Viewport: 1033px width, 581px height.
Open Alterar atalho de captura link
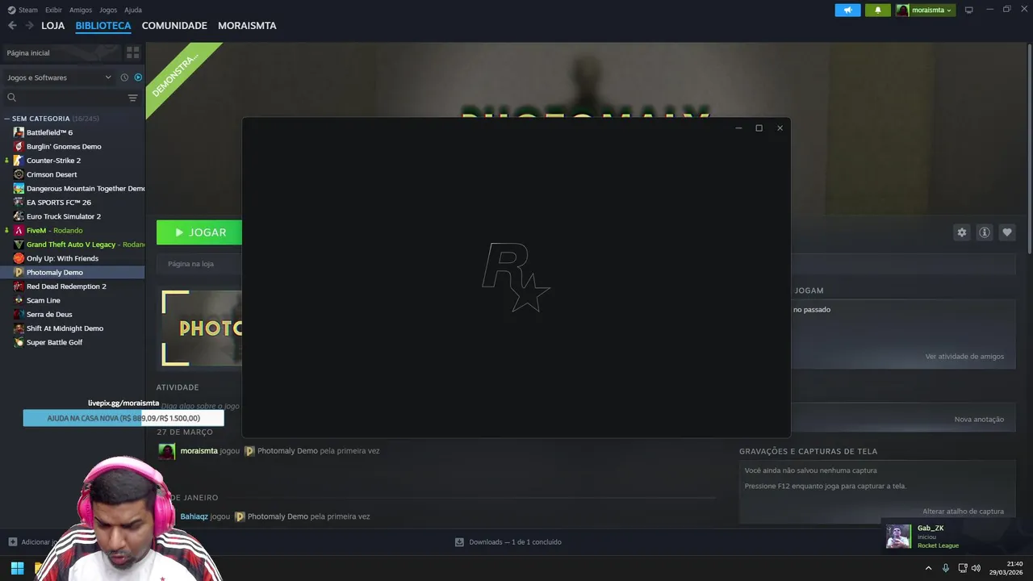963,512
